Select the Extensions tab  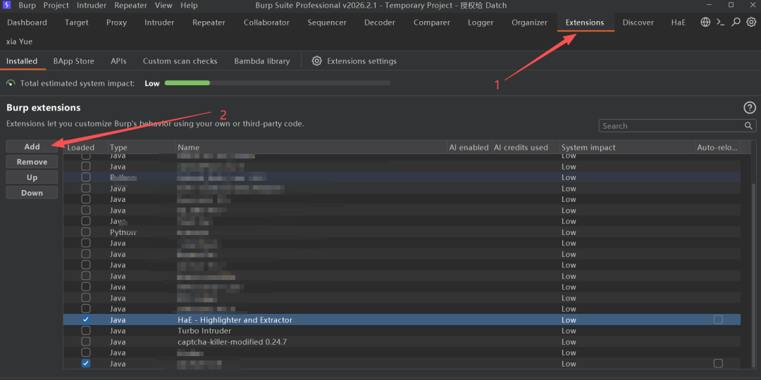(x=585, y=23)
